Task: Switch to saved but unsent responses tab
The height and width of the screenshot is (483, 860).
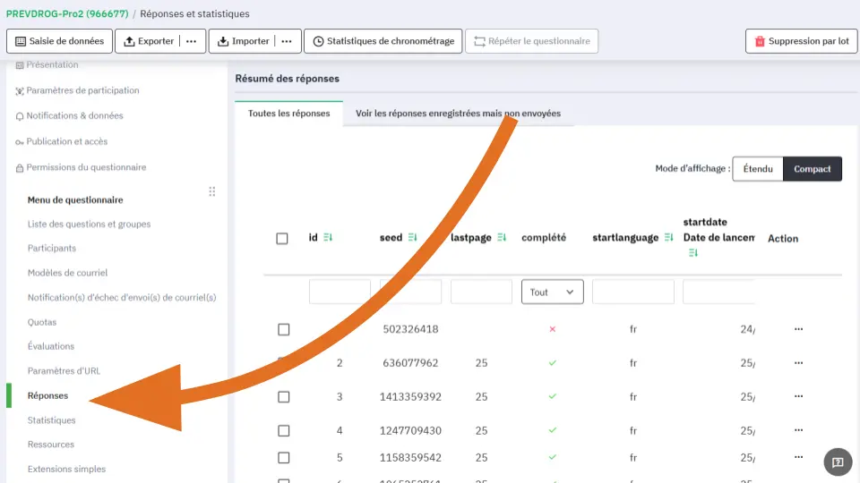Action: pos(458,114)
